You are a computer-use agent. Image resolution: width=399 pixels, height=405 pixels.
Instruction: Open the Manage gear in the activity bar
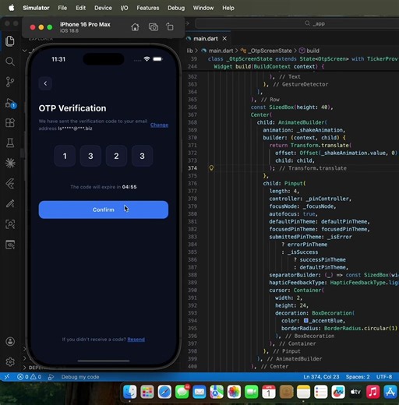coord(10,362)
